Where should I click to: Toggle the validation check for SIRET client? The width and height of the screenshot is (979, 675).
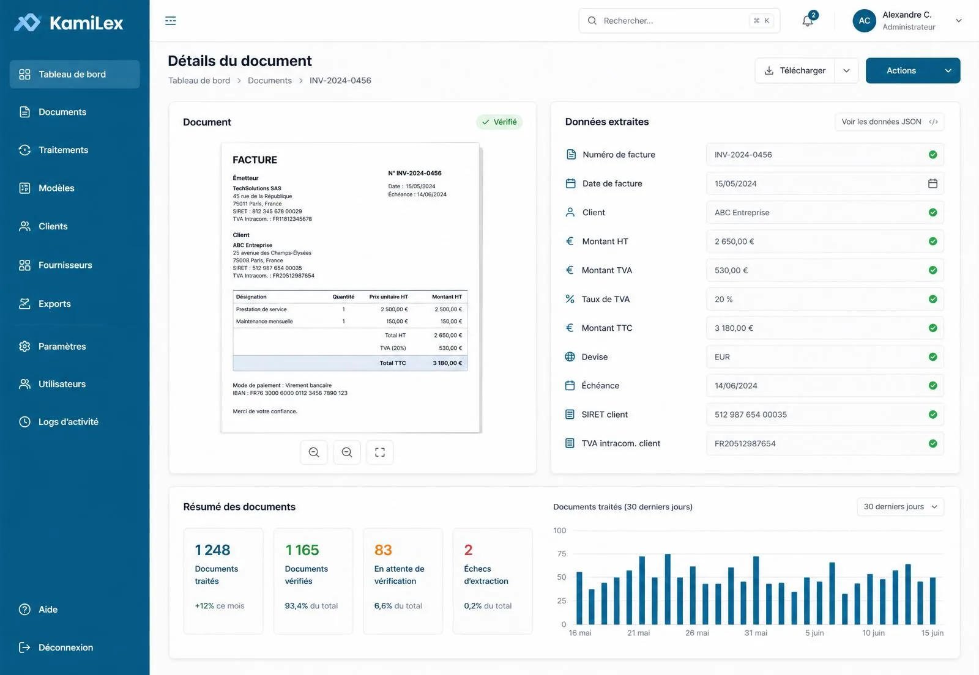pyautogui.click(x=932, y=415)
